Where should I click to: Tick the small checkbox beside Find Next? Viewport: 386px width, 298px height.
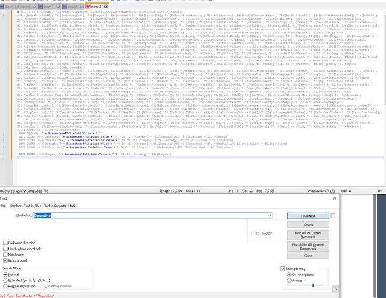(333, 216)
